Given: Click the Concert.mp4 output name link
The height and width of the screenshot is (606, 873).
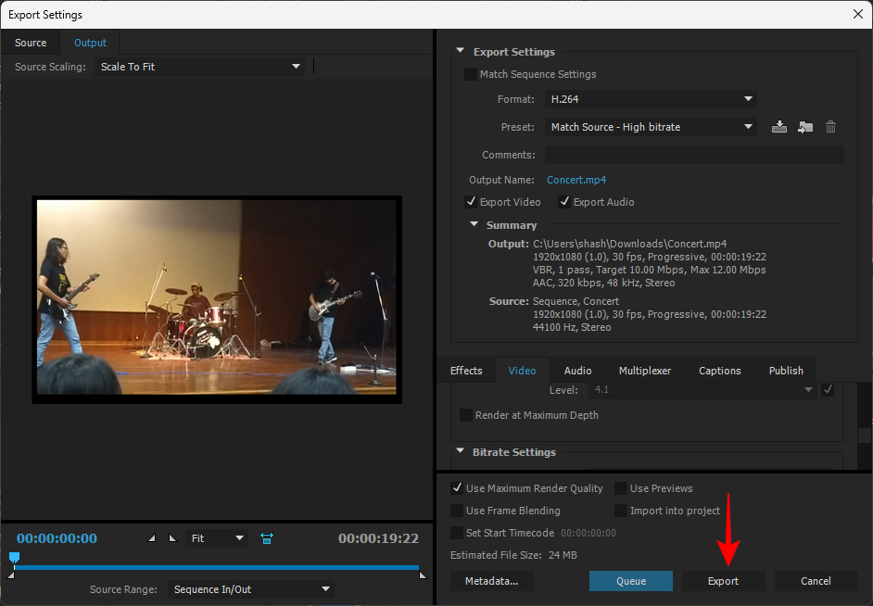Looking at the screenshot, I should coord(576,180).
